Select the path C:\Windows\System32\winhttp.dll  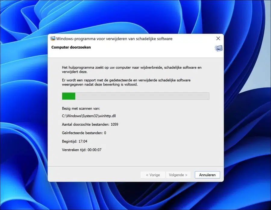coord(89,116)
